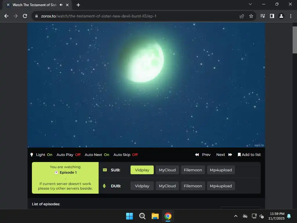Select SUB MyCloud server

coord(167,170)
